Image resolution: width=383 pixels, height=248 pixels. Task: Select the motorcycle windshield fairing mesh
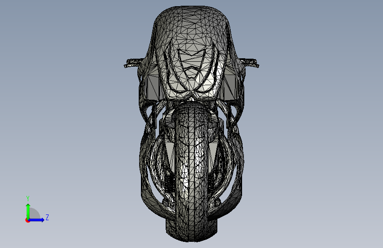click(192, 53)
